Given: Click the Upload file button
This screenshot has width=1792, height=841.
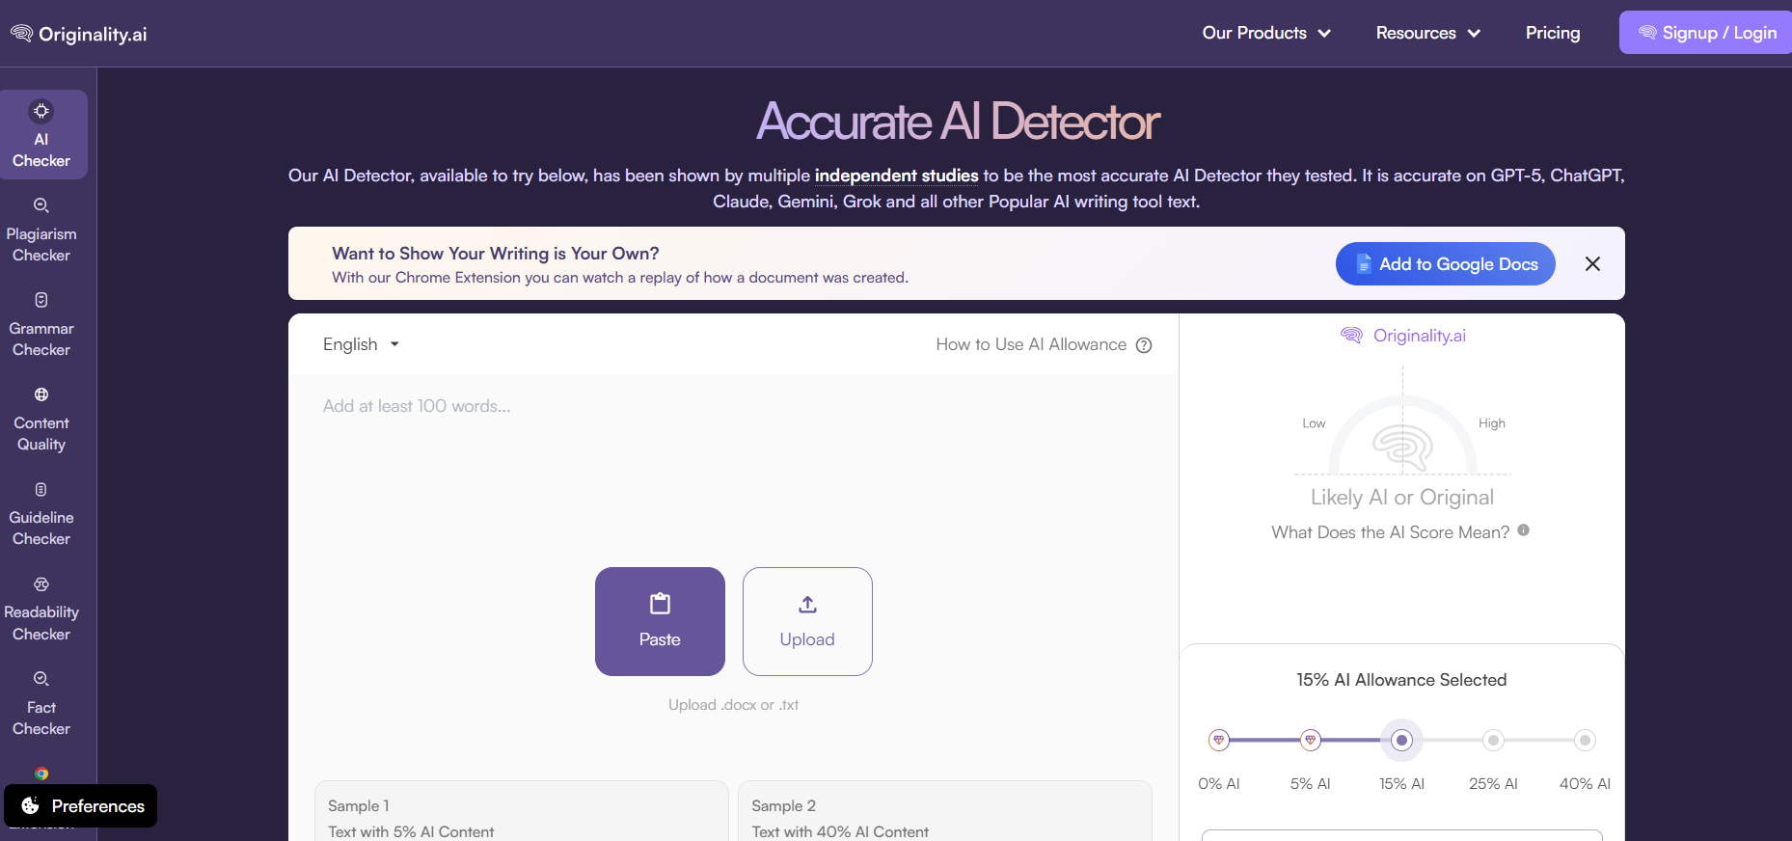Looking at the screenshot, I should pos(807,622).
